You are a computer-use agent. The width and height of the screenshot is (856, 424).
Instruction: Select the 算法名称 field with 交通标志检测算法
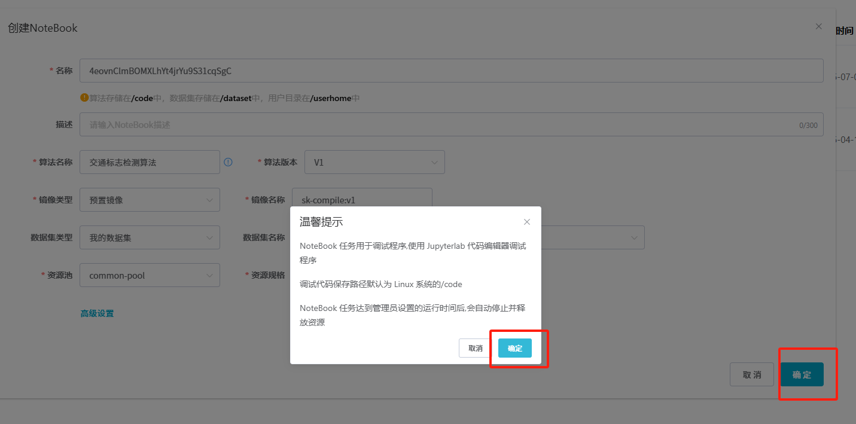tap(150, 162)
